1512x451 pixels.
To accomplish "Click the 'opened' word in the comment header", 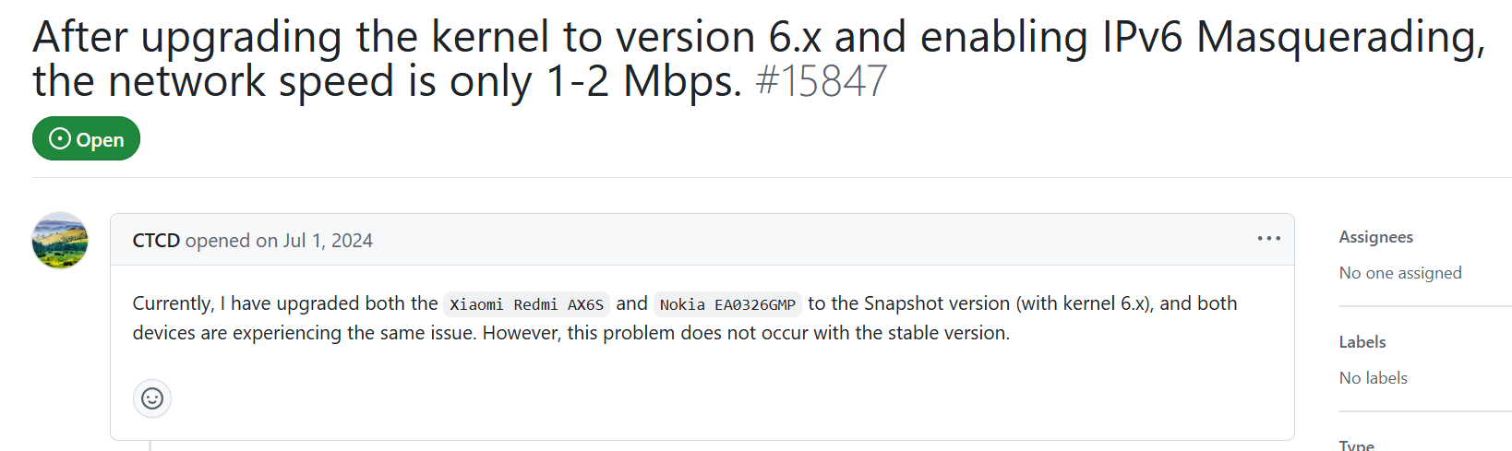I will (217, 241).
